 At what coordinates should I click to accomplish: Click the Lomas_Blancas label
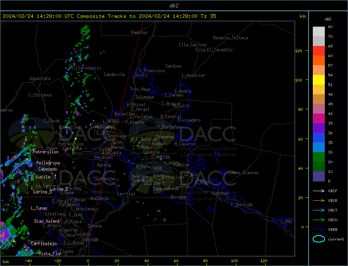pyautogui.click(x=244, y=173)
